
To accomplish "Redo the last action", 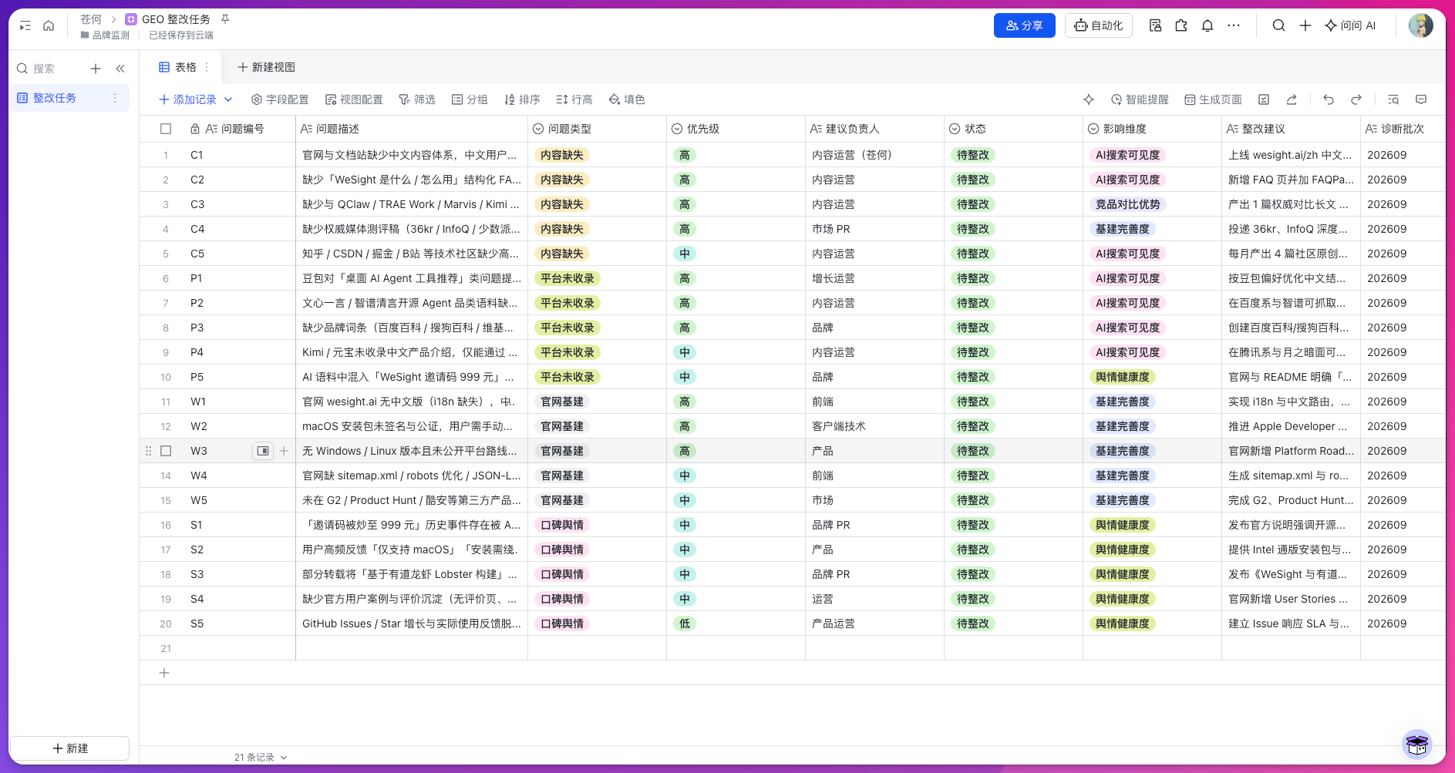I will coord(1356,99).
